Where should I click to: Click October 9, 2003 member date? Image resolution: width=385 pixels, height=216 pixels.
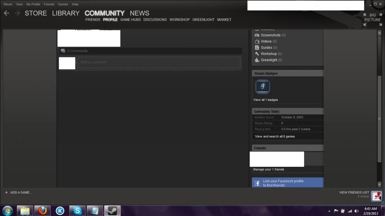click(x=292, y=117)
